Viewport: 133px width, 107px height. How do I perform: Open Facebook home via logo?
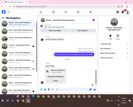pyautogui.click(x=4, y=12)
